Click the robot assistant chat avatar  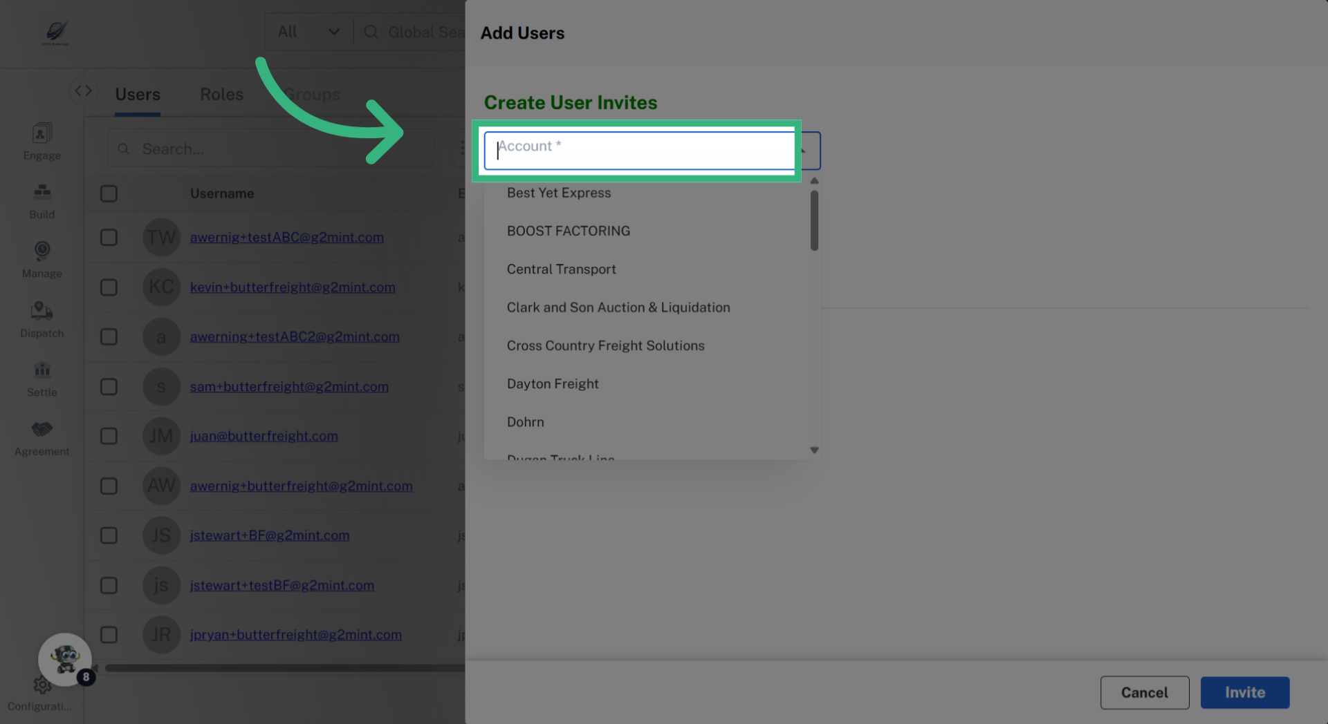(65, 659)
